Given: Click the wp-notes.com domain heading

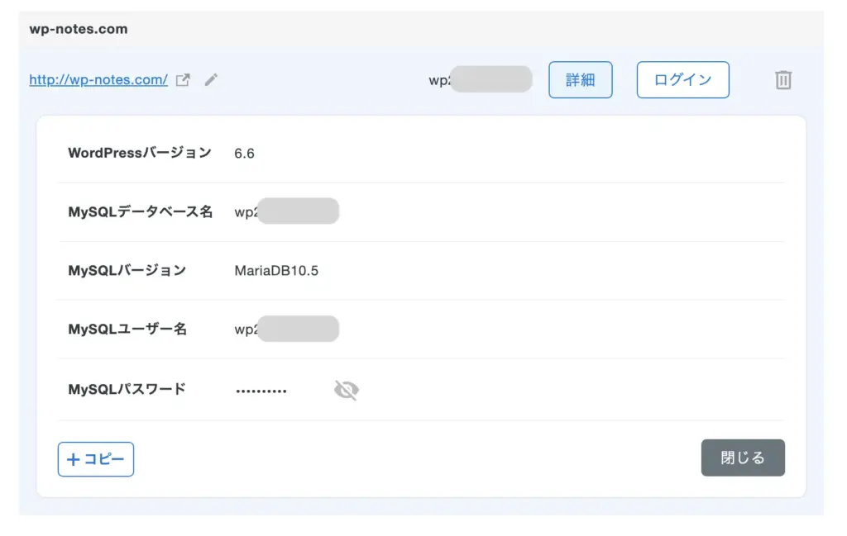Looking at the screenshot, I should coord(79,29).
